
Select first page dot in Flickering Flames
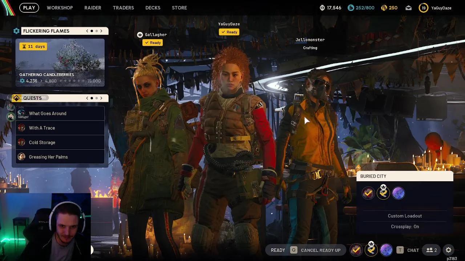(92, 31)
